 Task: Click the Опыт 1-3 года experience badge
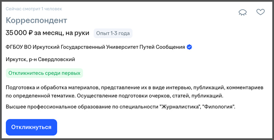[113, 33]
